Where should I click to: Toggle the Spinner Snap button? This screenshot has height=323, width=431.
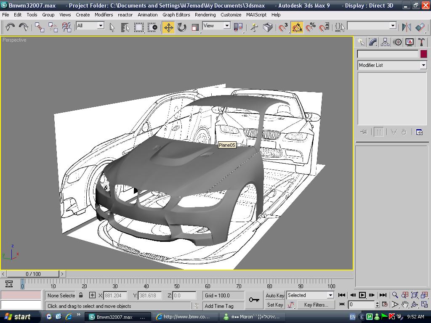[x=324, y=27]
